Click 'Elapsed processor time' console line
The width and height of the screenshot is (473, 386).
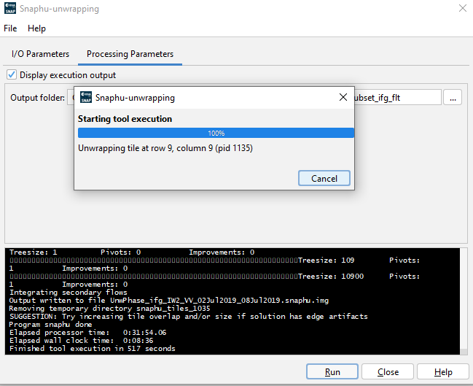[x=87, y=333]
